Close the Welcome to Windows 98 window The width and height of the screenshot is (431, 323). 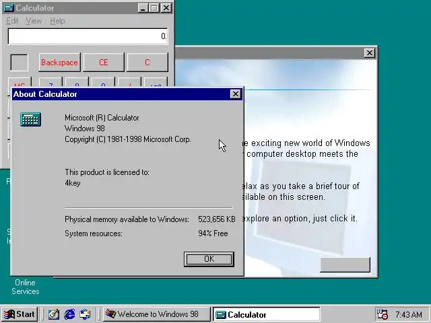370,53
